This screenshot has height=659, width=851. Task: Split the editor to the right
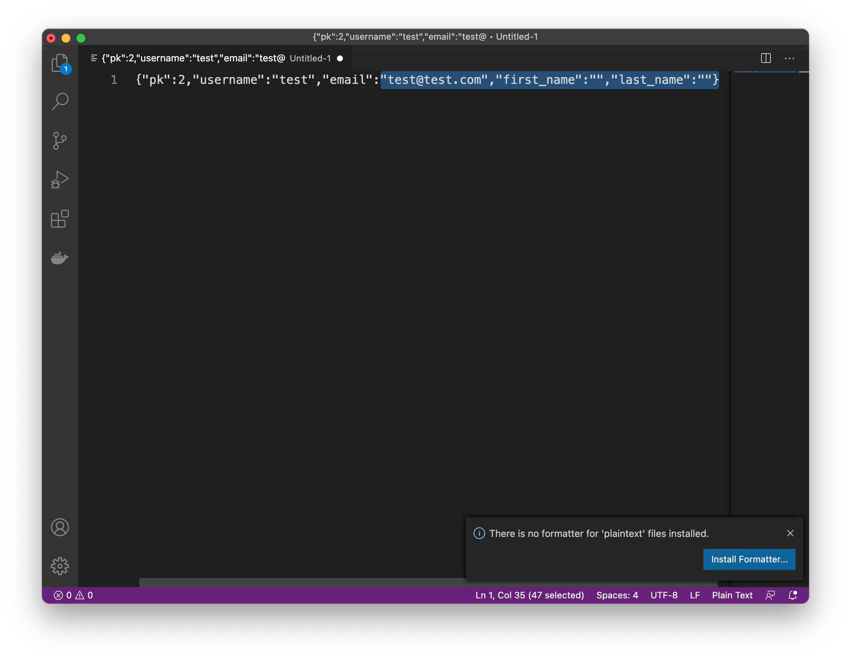(x=766, y=58)
